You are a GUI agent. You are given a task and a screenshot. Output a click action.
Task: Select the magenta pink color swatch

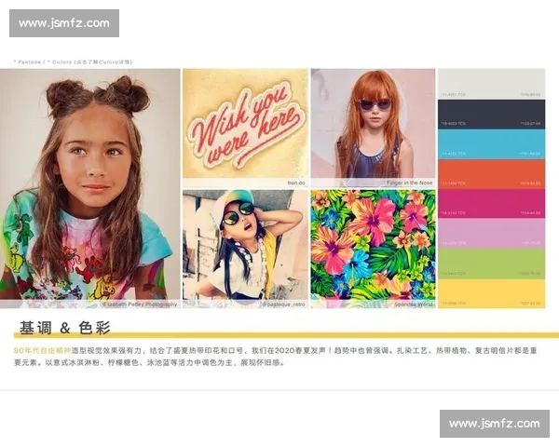click(491, 204)
